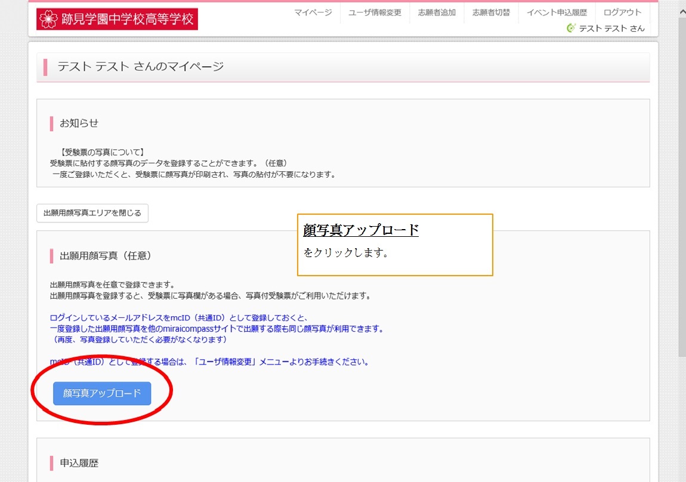686x482 pixels.
Task: Click the 跡見学園中学校高等学校 school name text
Action: tap(128, 19)
